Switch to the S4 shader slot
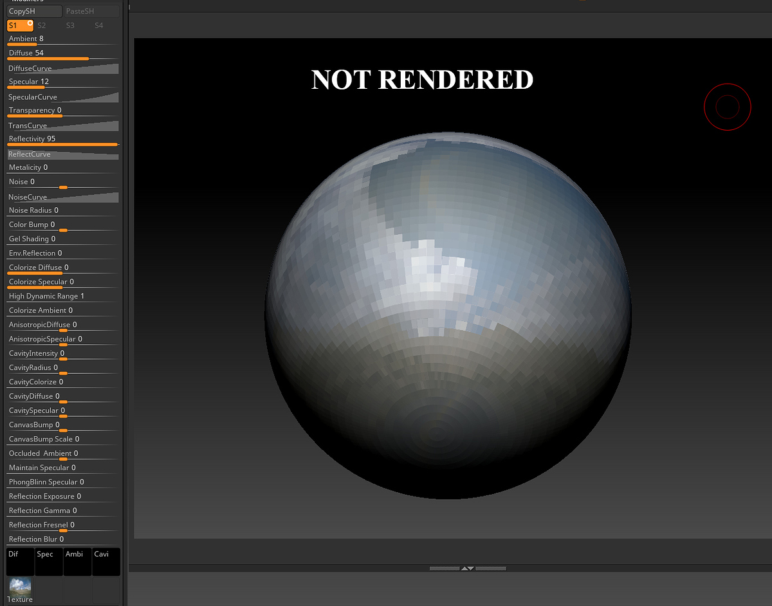The image size is (772, 606). [x=98, y=26]
